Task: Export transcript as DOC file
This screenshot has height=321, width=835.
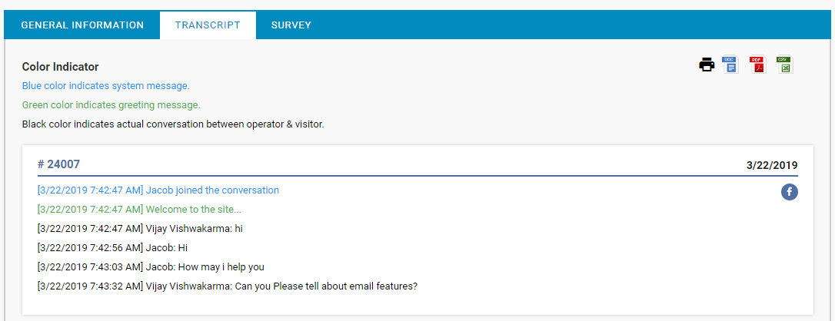Action: (730, 65)
